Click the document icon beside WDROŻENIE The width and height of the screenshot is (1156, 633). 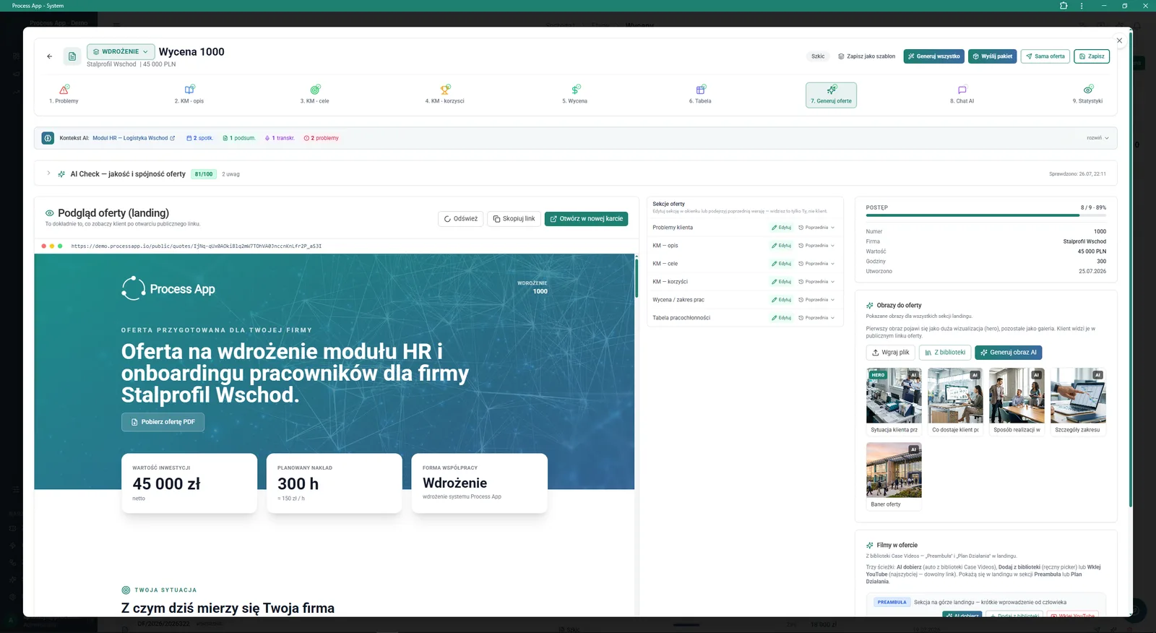(72, 56)
